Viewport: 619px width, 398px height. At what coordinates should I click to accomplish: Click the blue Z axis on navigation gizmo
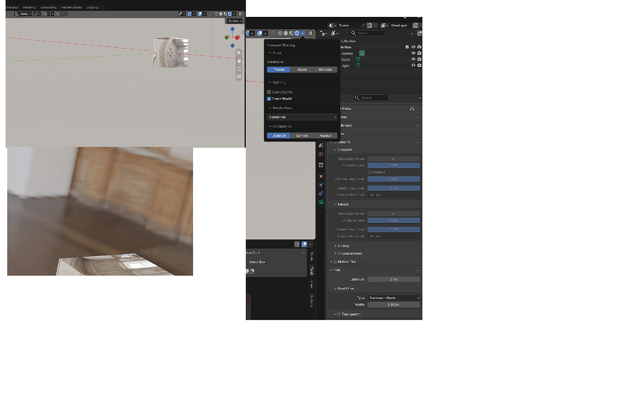233,29
